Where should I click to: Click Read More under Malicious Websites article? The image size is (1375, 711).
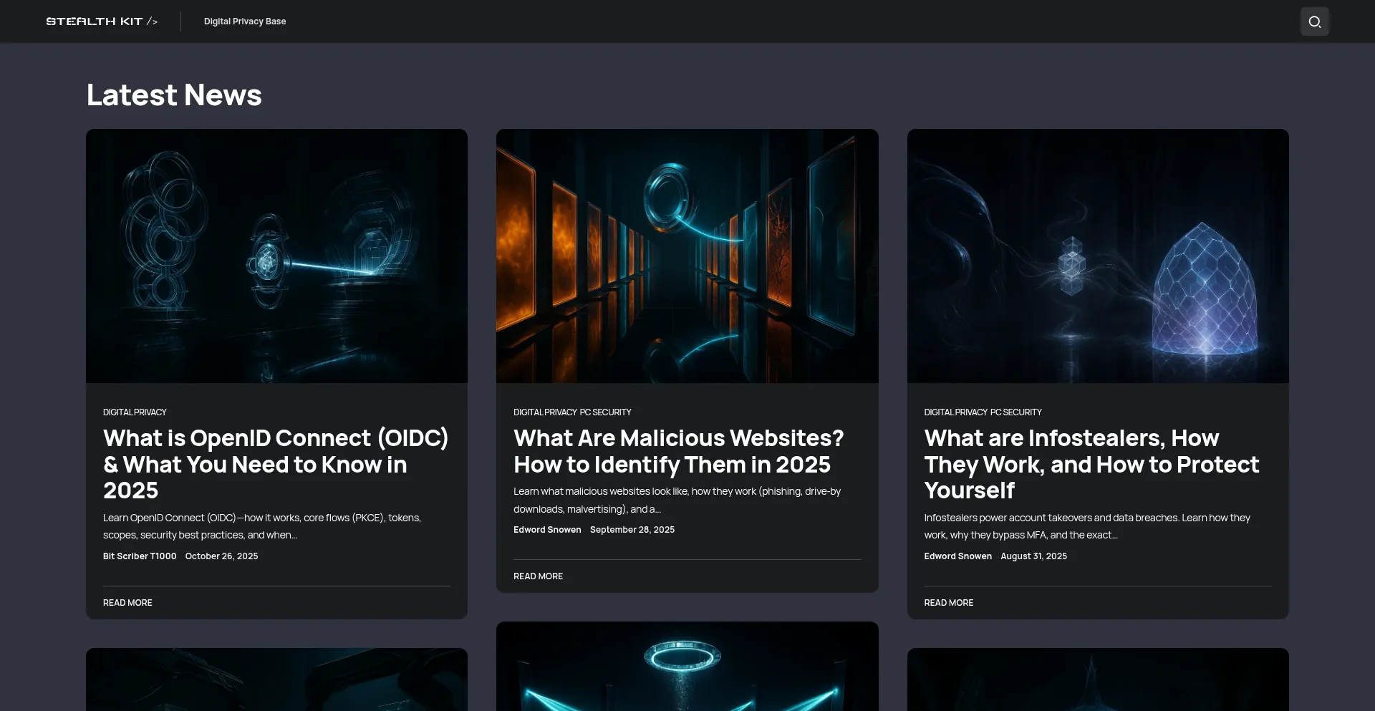(x=538, y=576)
